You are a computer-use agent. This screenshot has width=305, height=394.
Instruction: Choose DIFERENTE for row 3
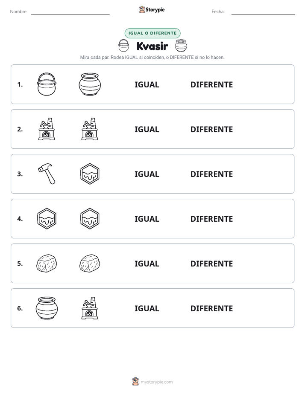211,174
